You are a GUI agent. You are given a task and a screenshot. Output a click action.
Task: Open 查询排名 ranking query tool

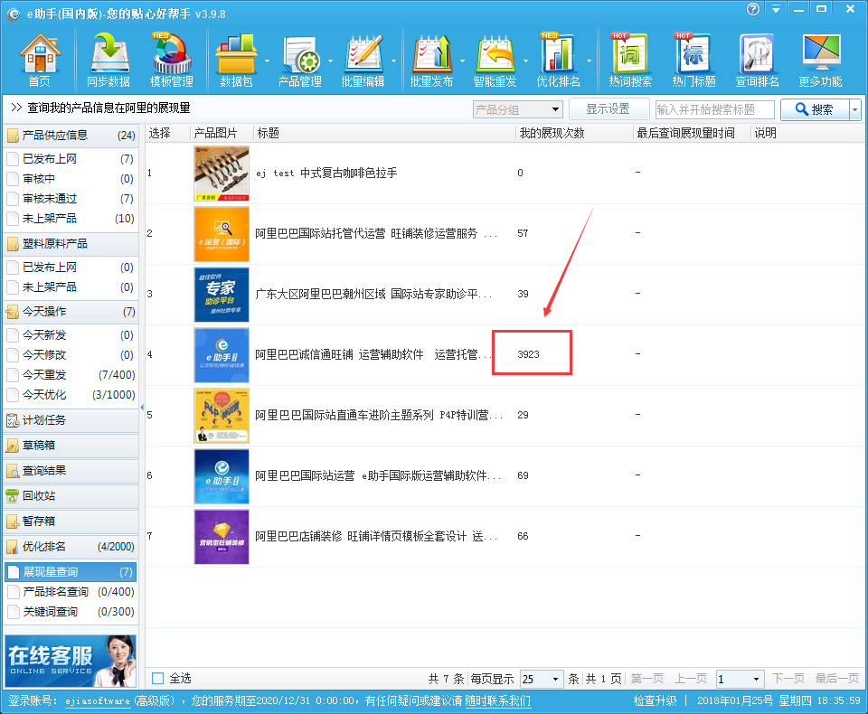tap(758, 61)
